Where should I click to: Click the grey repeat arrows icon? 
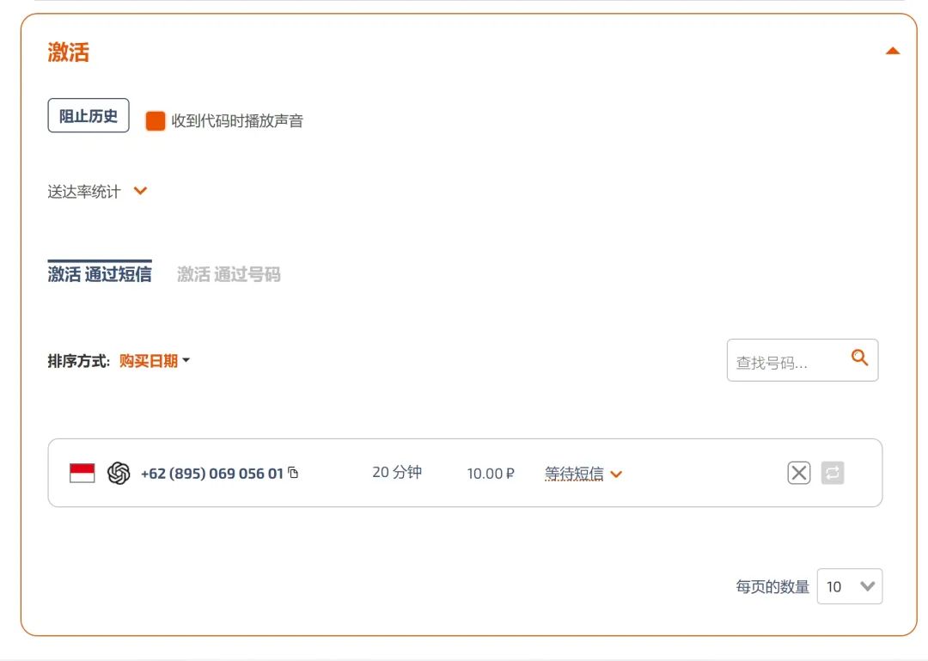(833, 473)
